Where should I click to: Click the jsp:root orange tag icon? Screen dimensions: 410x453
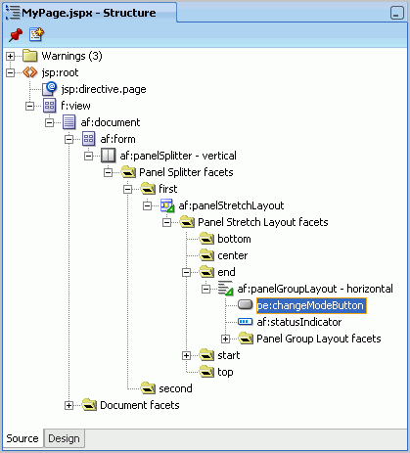(x=30, y=72)
